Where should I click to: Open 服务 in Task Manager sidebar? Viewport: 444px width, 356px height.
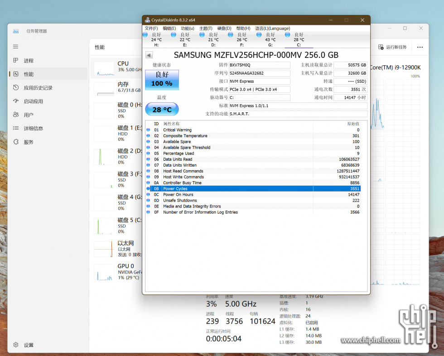[48, 142]
